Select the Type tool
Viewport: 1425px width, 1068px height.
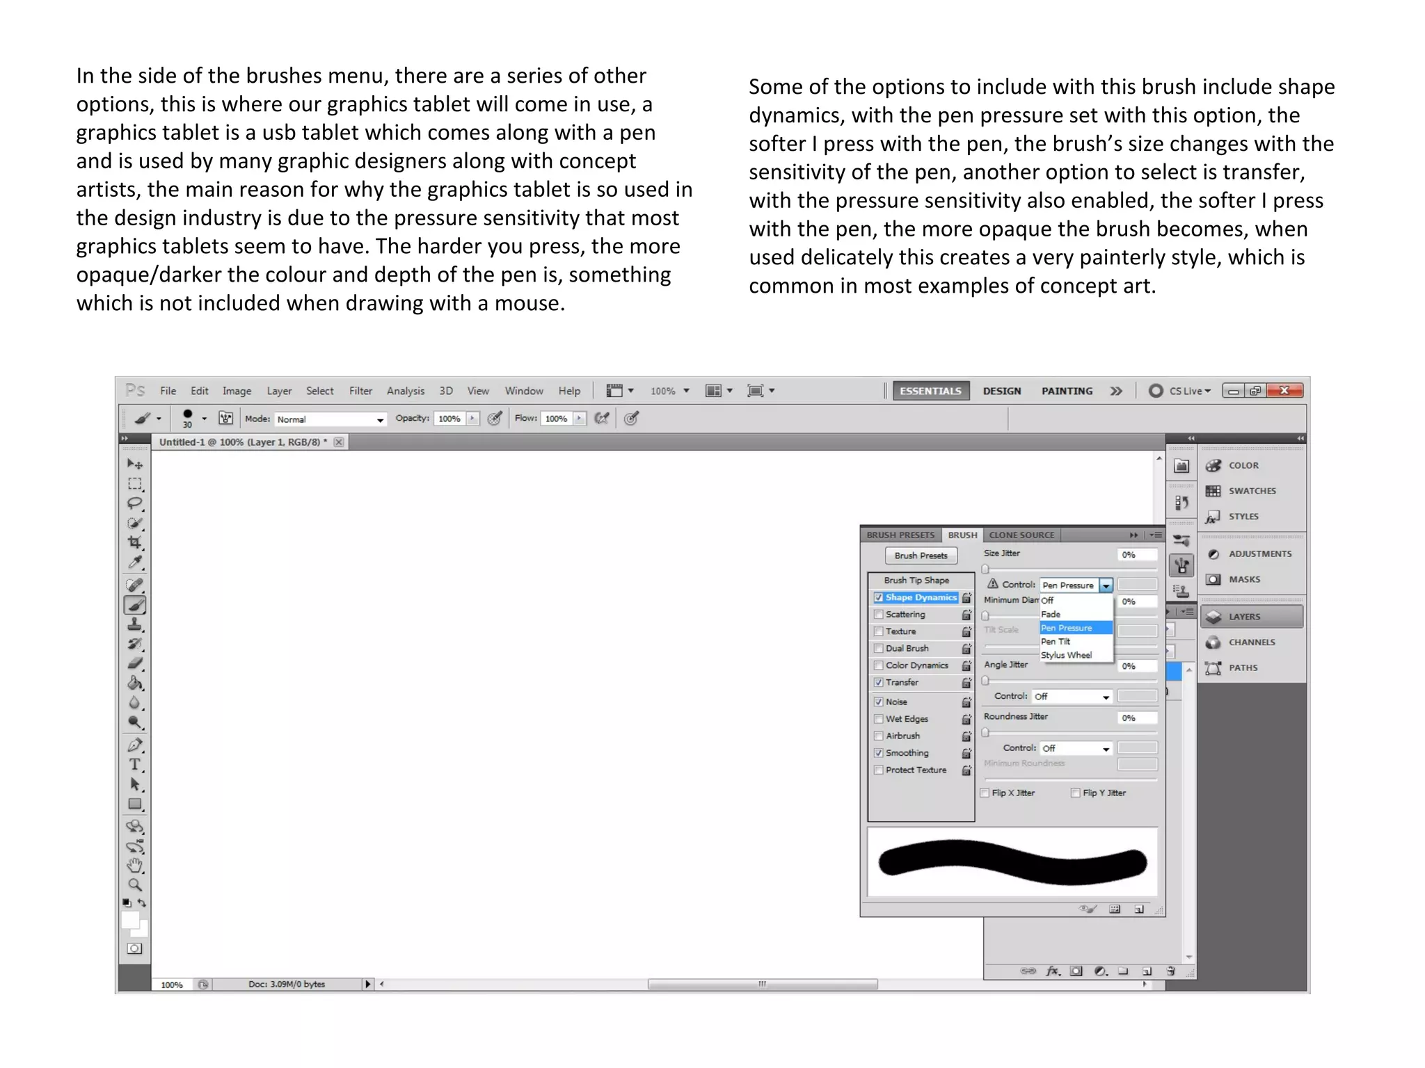(x=135, y=765)
